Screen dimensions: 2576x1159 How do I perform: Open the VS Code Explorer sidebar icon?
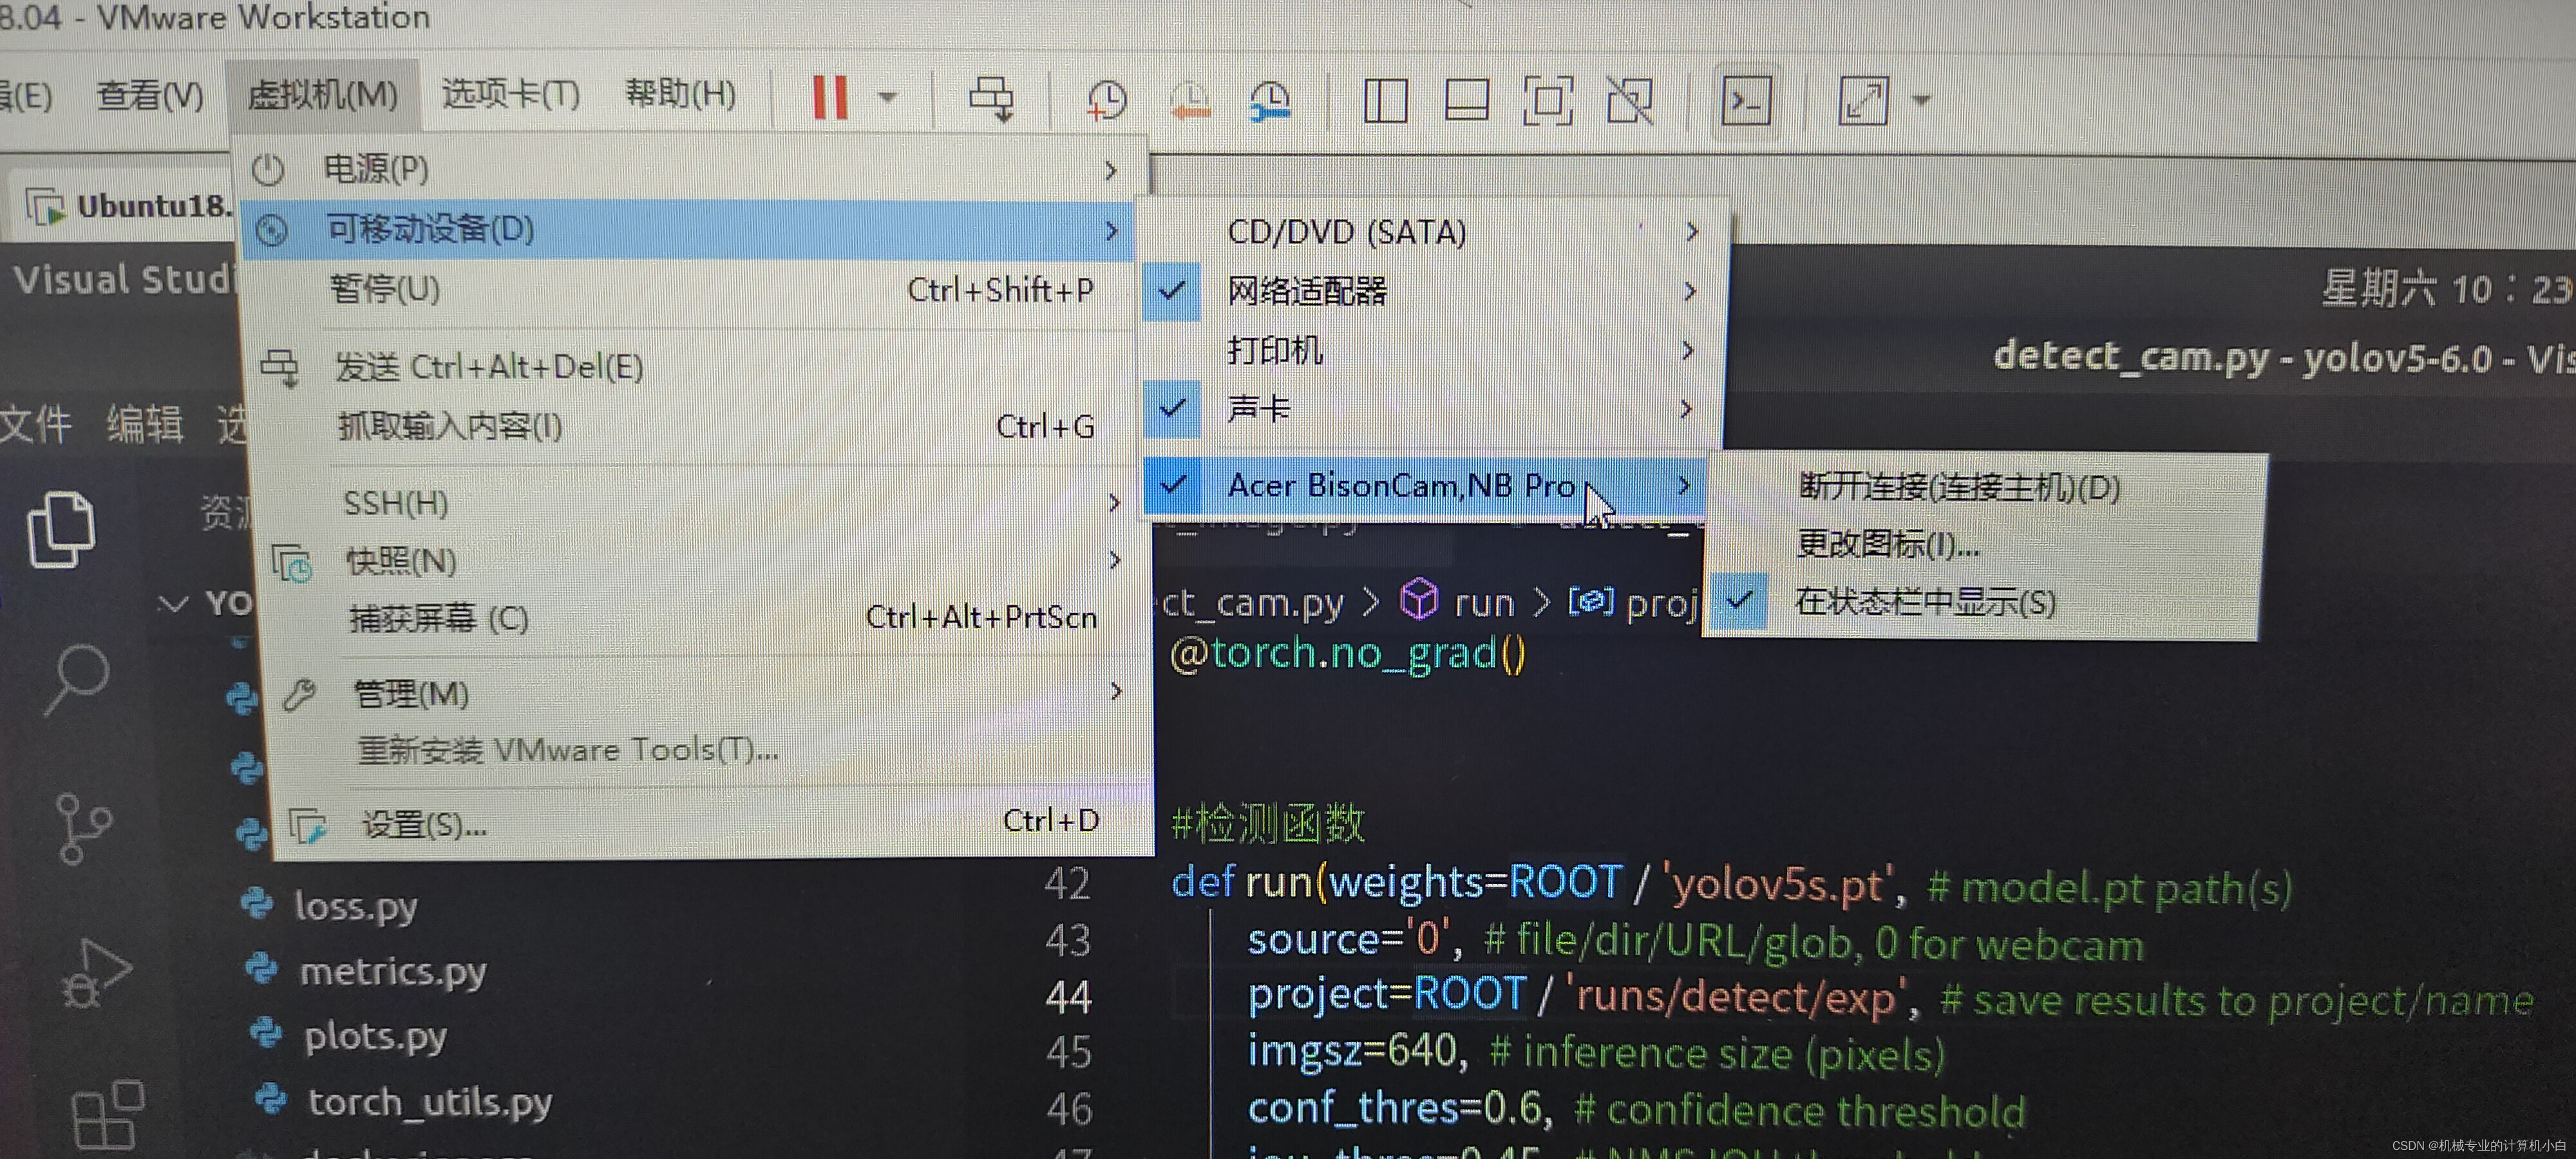61,529
